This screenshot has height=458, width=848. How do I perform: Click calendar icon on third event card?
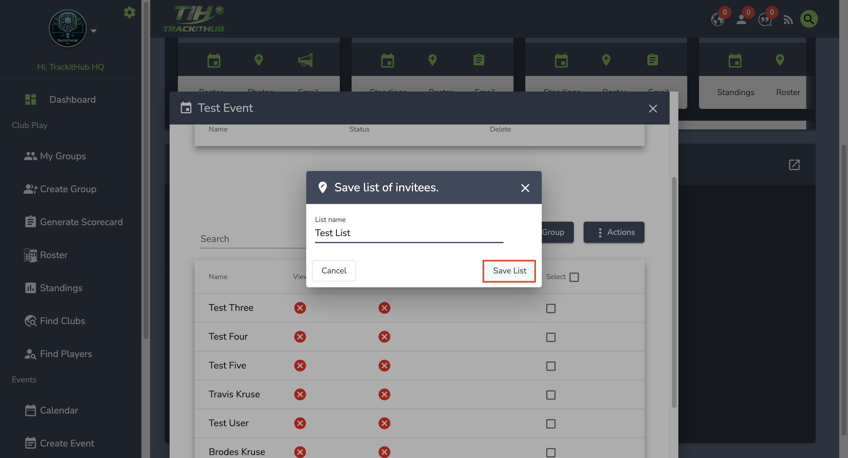point(561,60)
